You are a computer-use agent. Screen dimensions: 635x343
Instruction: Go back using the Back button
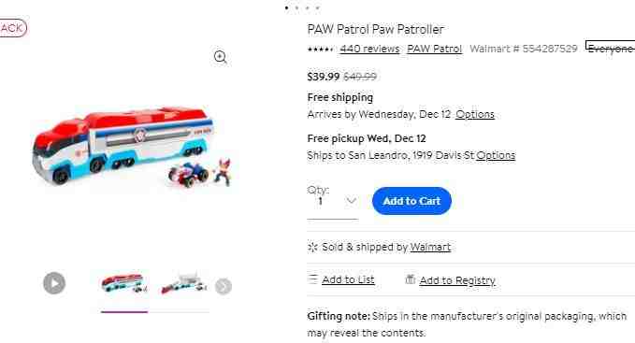[x=13, y=28]
